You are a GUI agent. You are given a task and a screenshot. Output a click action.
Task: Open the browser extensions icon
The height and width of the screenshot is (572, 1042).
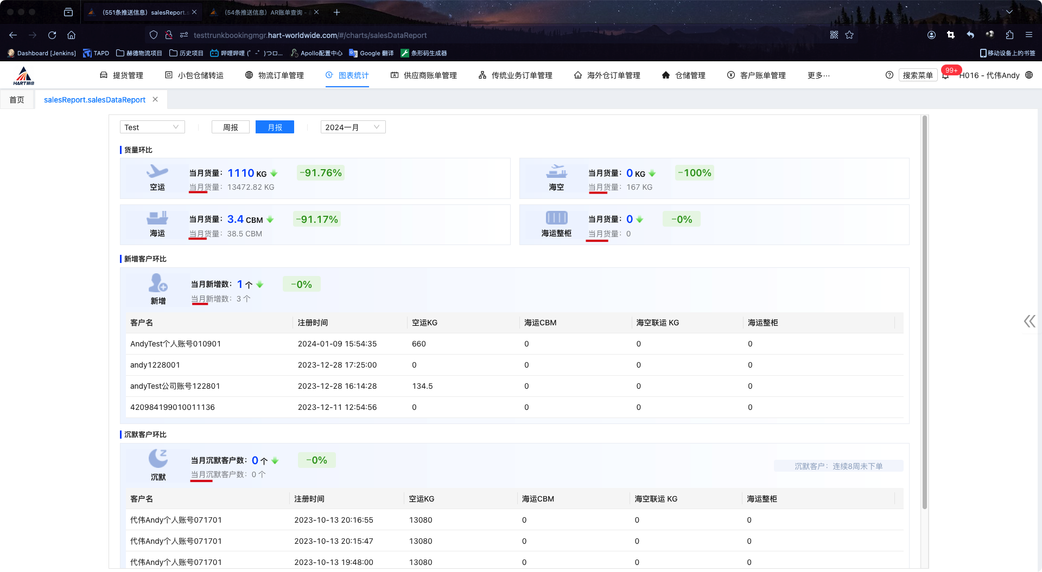click(x=1009, y=35)
